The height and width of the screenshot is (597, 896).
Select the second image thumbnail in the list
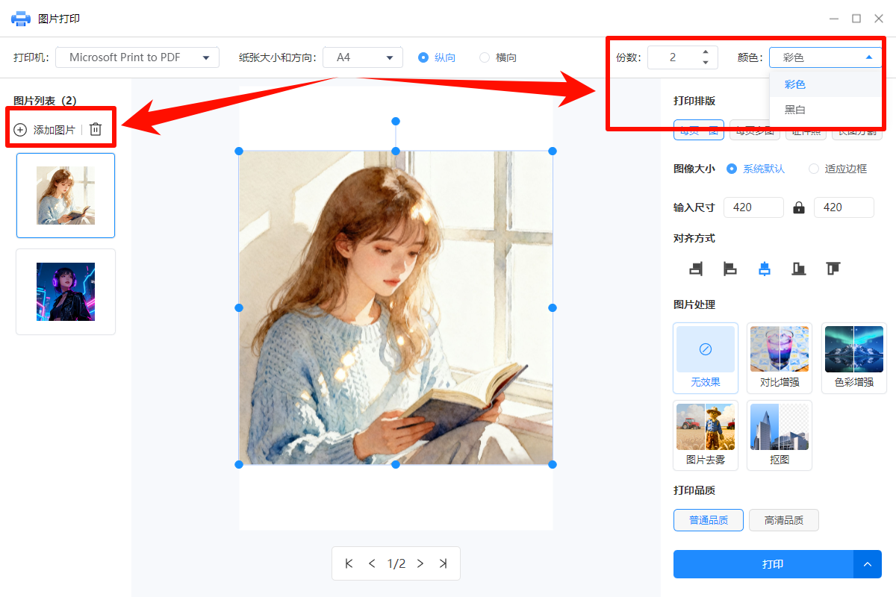[x=65, y=292]
